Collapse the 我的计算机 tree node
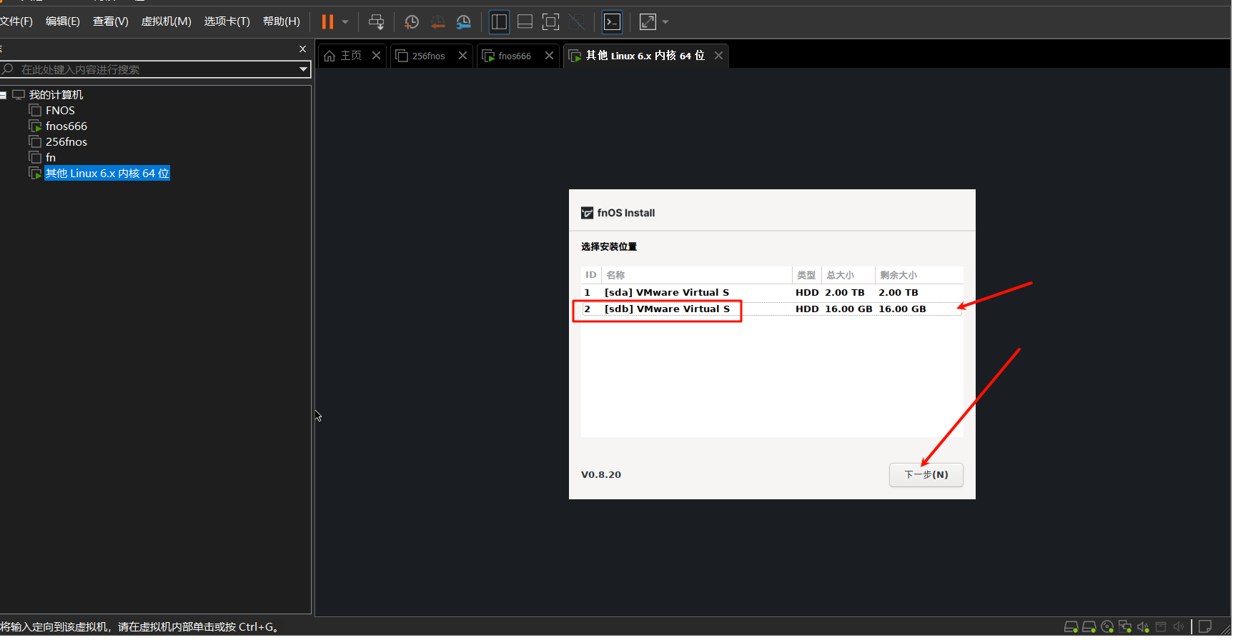Image resolution: width=1233 pixels, height=640 pixels. 4,95
